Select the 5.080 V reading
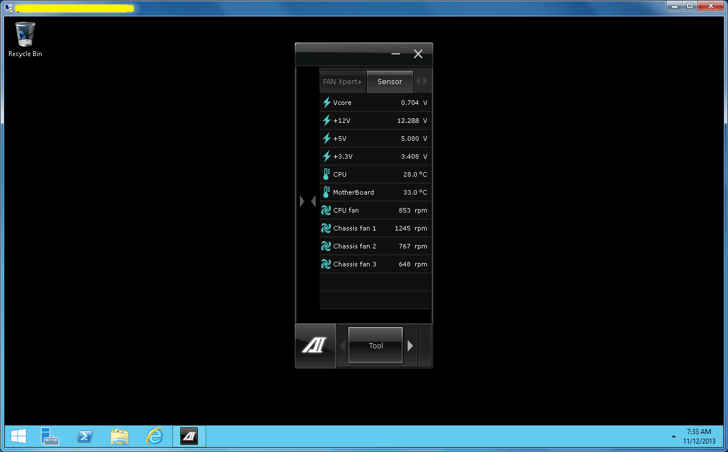 (414, 139)
